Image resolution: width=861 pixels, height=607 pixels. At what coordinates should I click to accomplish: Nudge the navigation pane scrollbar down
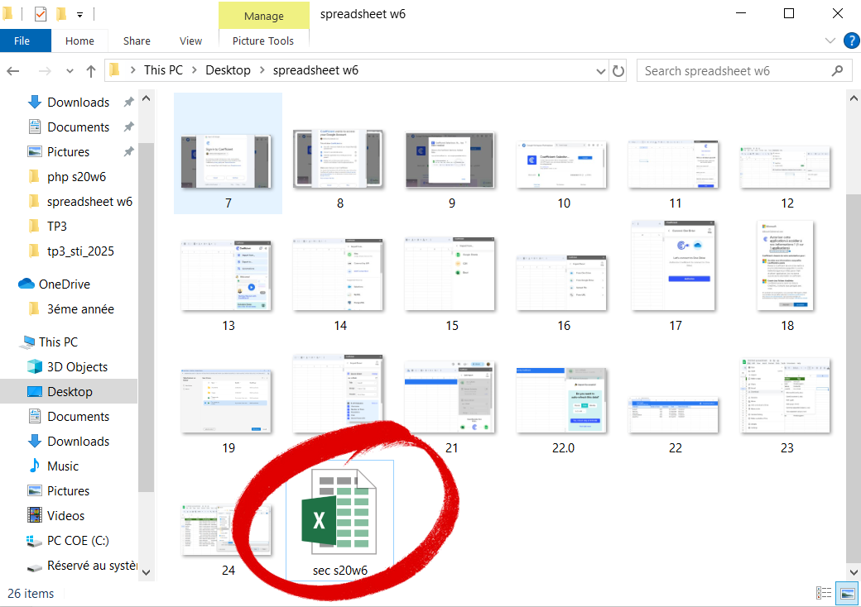[146, 572]
